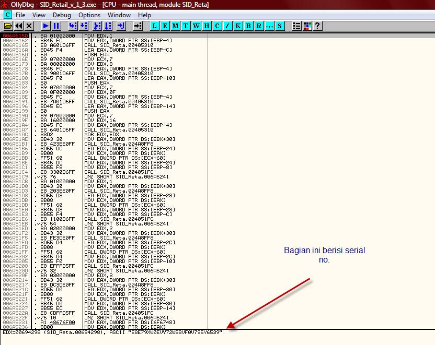Click the Trace into toolbar icon
Screen dimensions: 435x345
click(x=97, y=26)
